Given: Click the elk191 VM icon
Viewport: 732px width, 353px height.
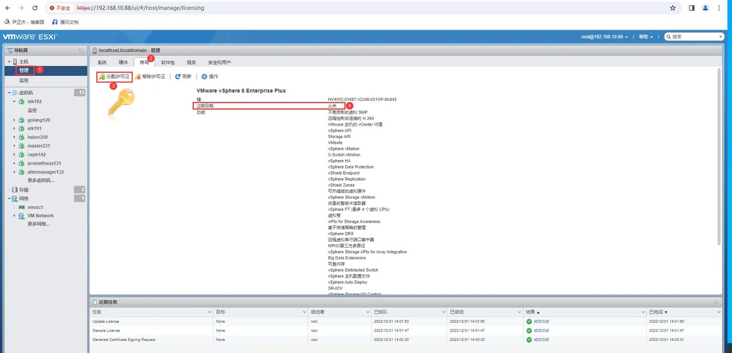Looking at the screenshot, I should coord(22,128).
